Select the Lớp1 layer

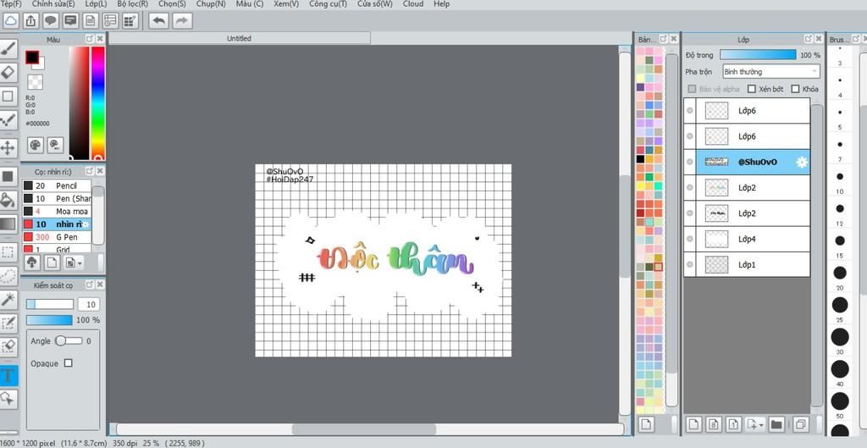[x=747, y=264]
